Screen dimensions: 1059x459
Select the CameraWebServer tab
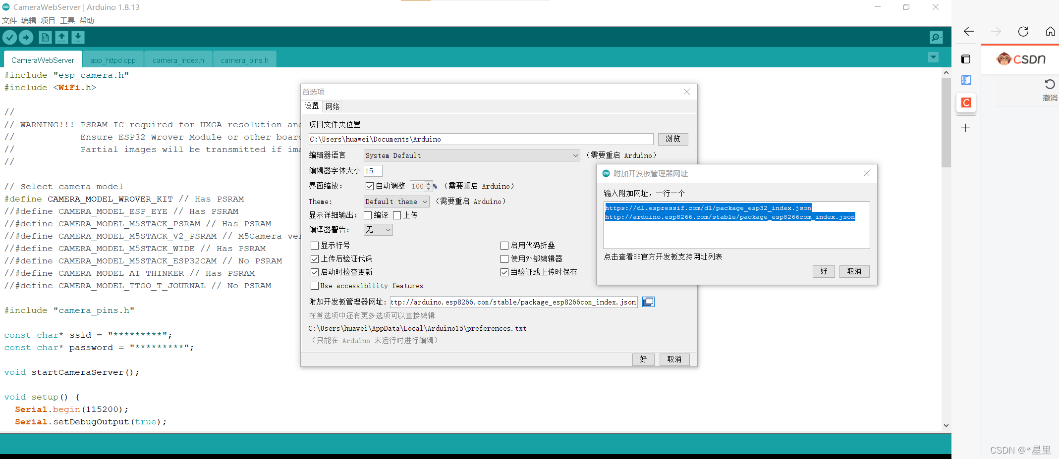43,60
